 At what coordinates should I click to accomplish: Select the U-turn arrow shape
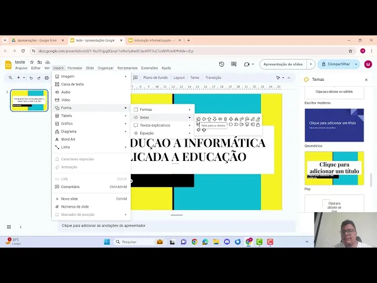[x=247, y=119]
